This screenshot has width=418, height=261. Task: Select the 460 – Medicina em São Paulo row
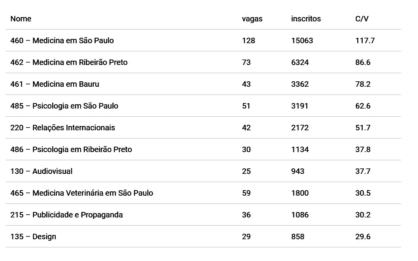tap(203, 40)
